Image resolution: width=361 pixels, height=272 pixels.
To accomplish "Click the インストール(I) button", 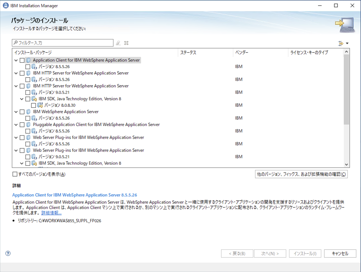I will coord(305,254).
